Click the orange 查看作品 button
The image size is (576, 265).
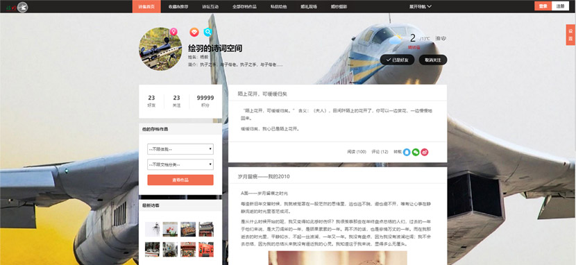(180, 180)
